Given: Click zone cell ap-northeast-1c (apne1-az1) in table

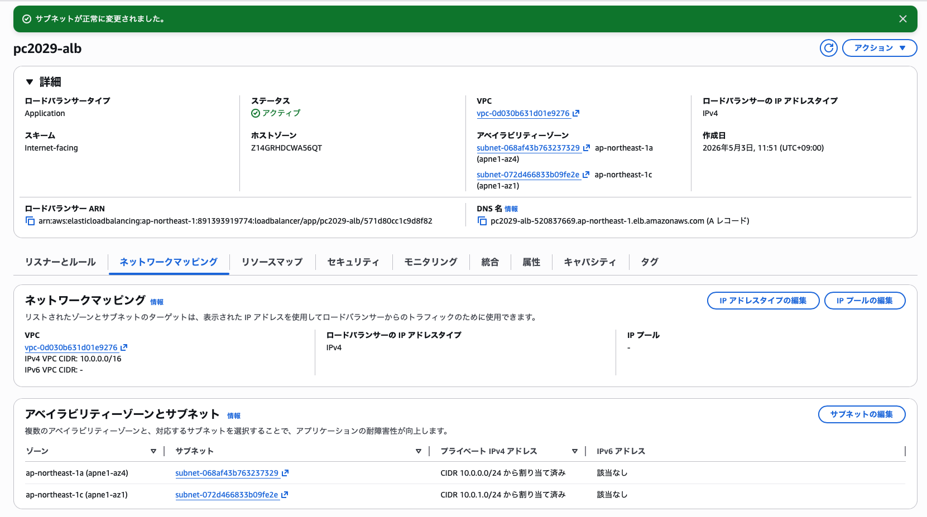Looking at the screenshot, I should [76, 495].
